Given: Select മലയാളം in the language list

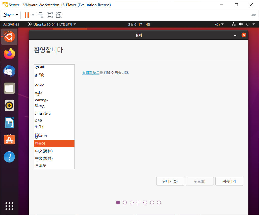Looking at the screenshot, I should (54, 100).
